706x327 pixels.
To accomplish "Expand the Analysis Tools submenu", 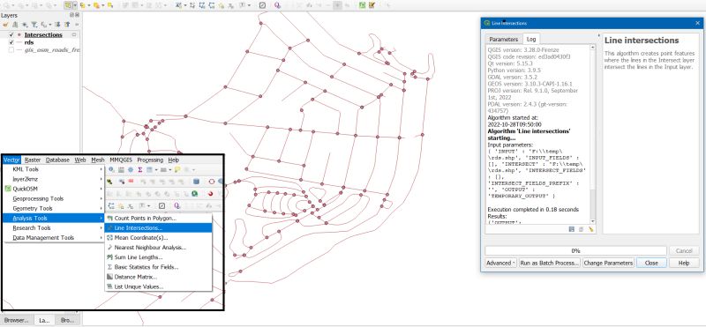I will point(54,219).
